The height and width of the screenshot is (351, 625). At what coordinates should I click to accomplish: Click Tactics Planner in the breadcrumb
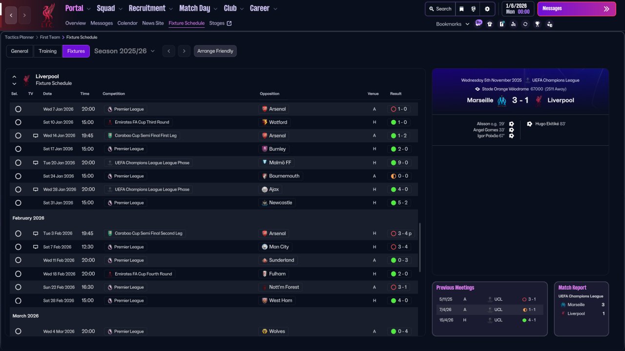(x=20, y=37)
